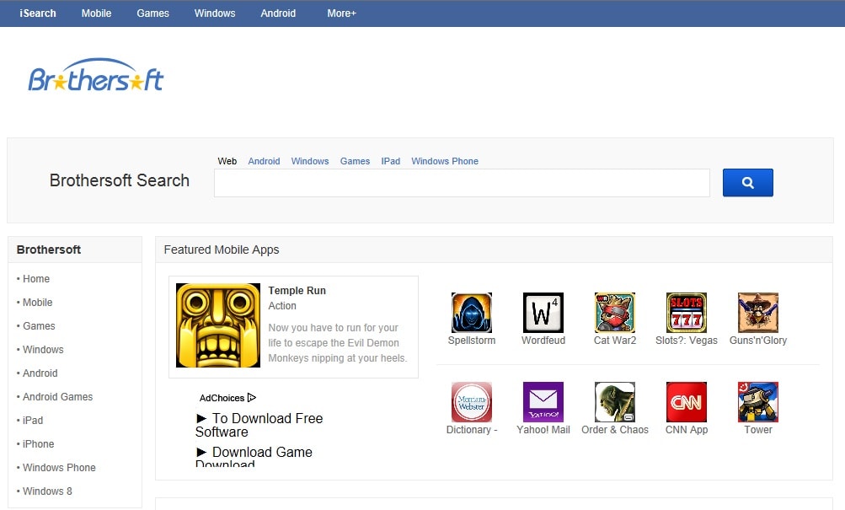Viewport: 845px width, 510px height.
Task: Open the Order & Chaos app icon
Action: click(x=615, y=402)
